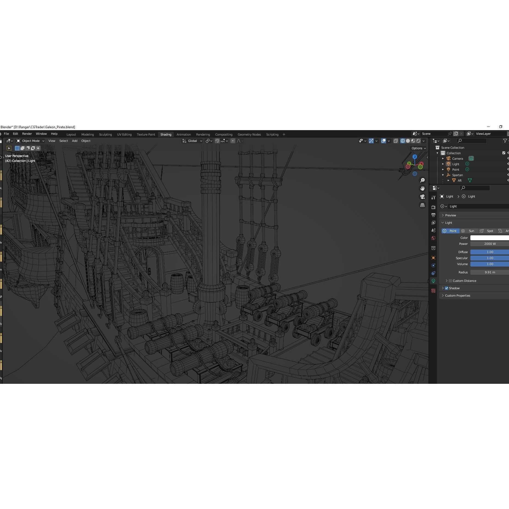This screenshot has width=509, height=509.
Task: Open the Scene Properties tab
Action: tap(434, 230)
